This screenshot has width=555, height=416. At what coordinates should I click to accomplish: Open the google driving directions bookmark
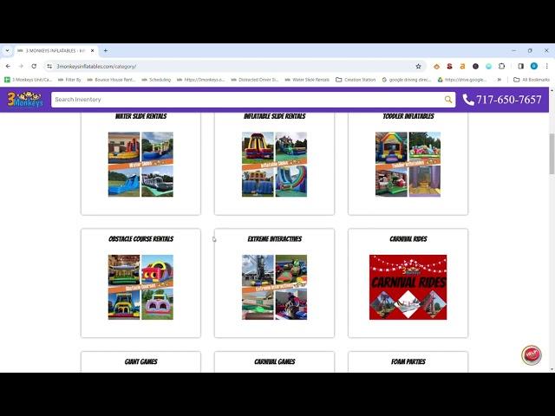click(x=407, y=80)
